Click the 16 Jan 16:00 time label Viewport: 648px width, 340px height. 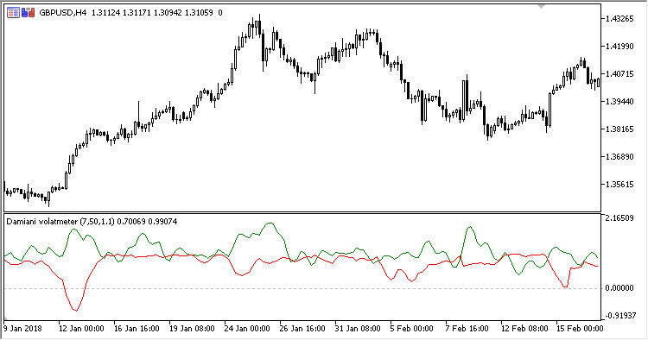click(x=137, y=329)
